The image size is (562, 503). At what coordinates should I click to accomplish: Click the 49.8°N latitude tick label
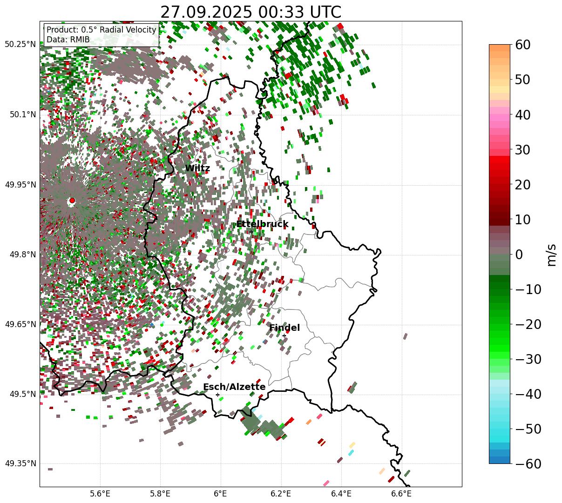pos(22,255)
